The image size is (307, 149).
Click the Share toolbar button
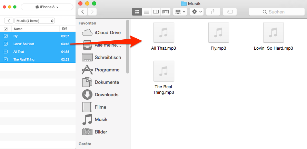pyautogui.click(x=213, y=12)
